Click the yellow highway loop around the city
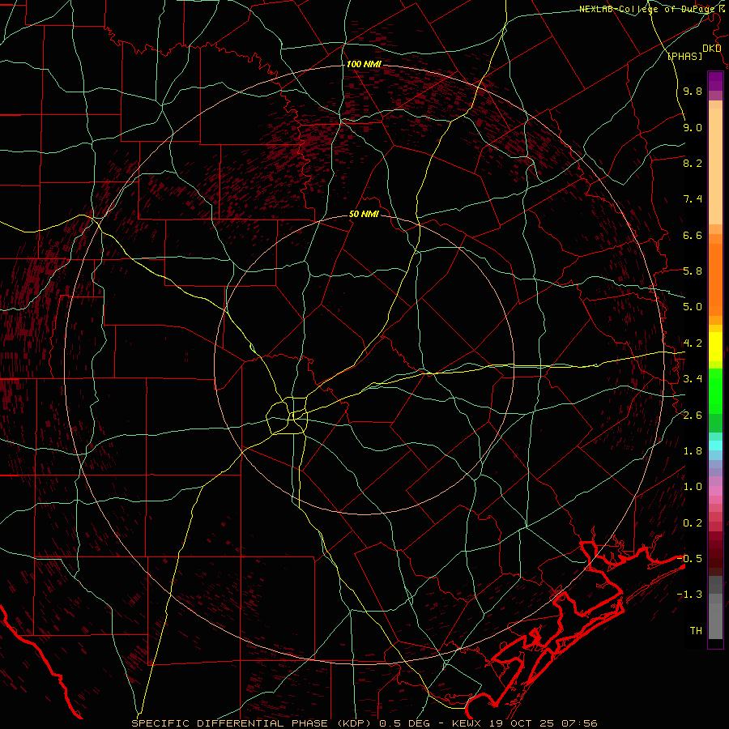Viewport: 729px width, 729px height. click(288, 416)
